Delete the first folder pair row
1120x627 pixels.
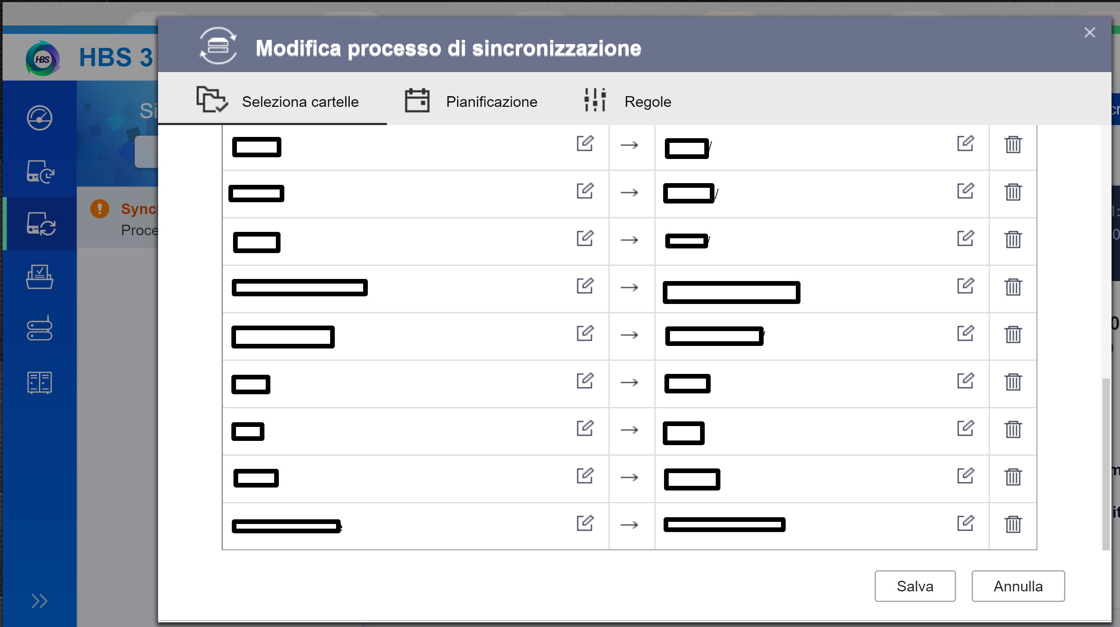click(x=1013, y=145)
